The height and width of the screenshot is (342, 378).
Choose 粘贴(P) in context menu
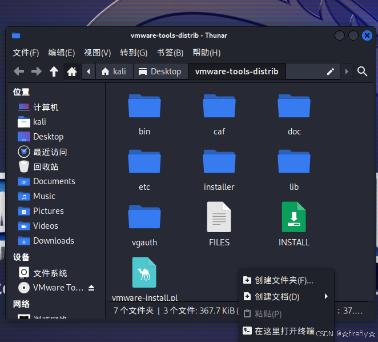[287, 314]
